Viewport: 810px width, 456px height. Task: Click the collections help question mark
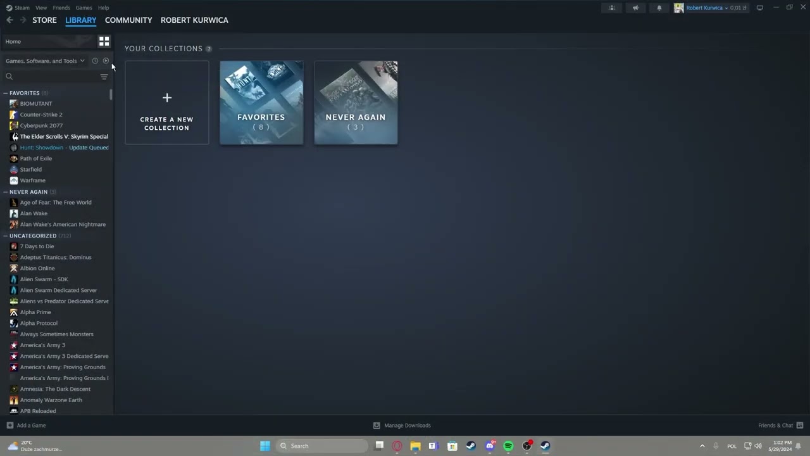[x=208, y=49]
